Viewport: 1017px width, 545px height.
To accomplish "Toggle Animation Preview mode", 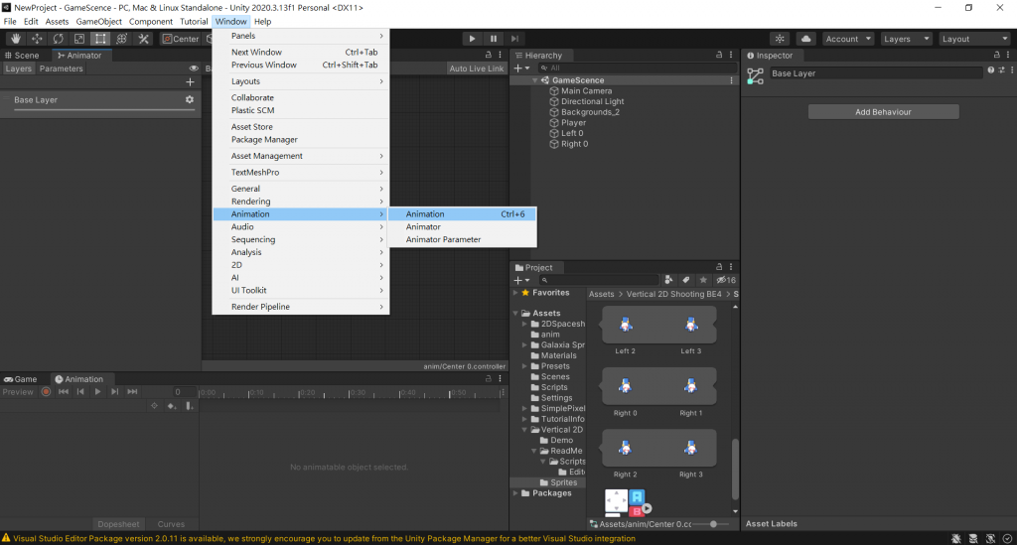I will click(x=18, y=392).
